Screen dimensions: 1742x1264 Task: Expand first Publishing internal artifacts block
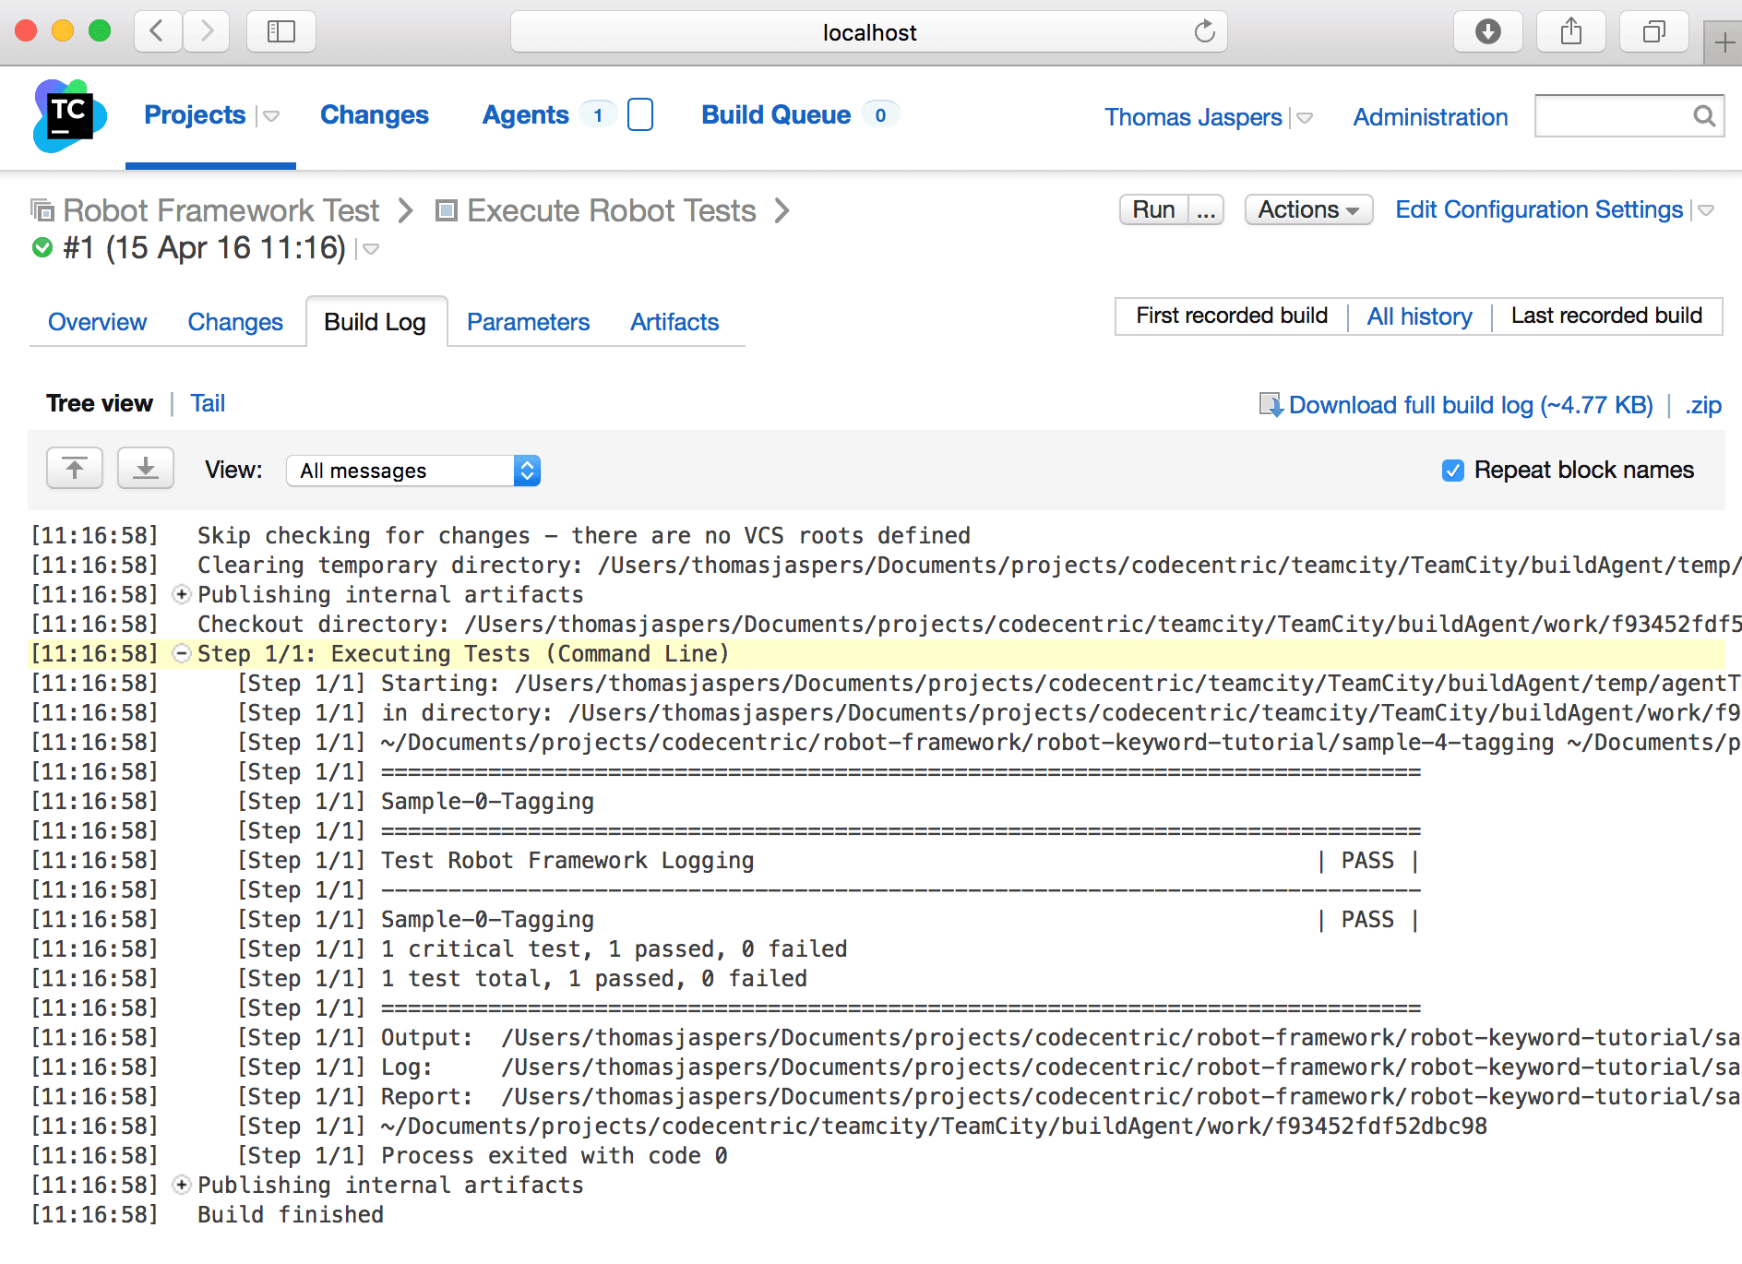pyautogui.click(x=182, y=595)
